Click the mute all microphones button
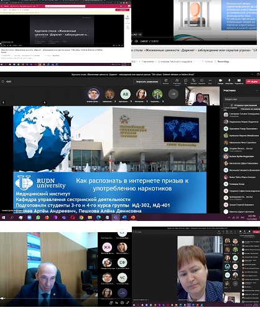Screen dimensions: 260x310 250,109
